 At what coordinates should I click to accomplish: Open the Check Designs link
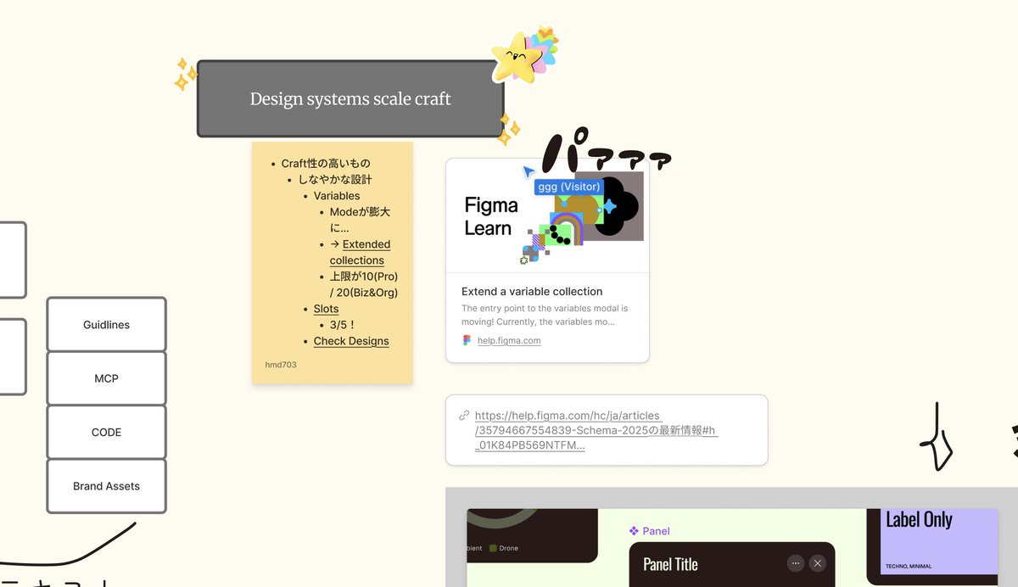(351, 341)
